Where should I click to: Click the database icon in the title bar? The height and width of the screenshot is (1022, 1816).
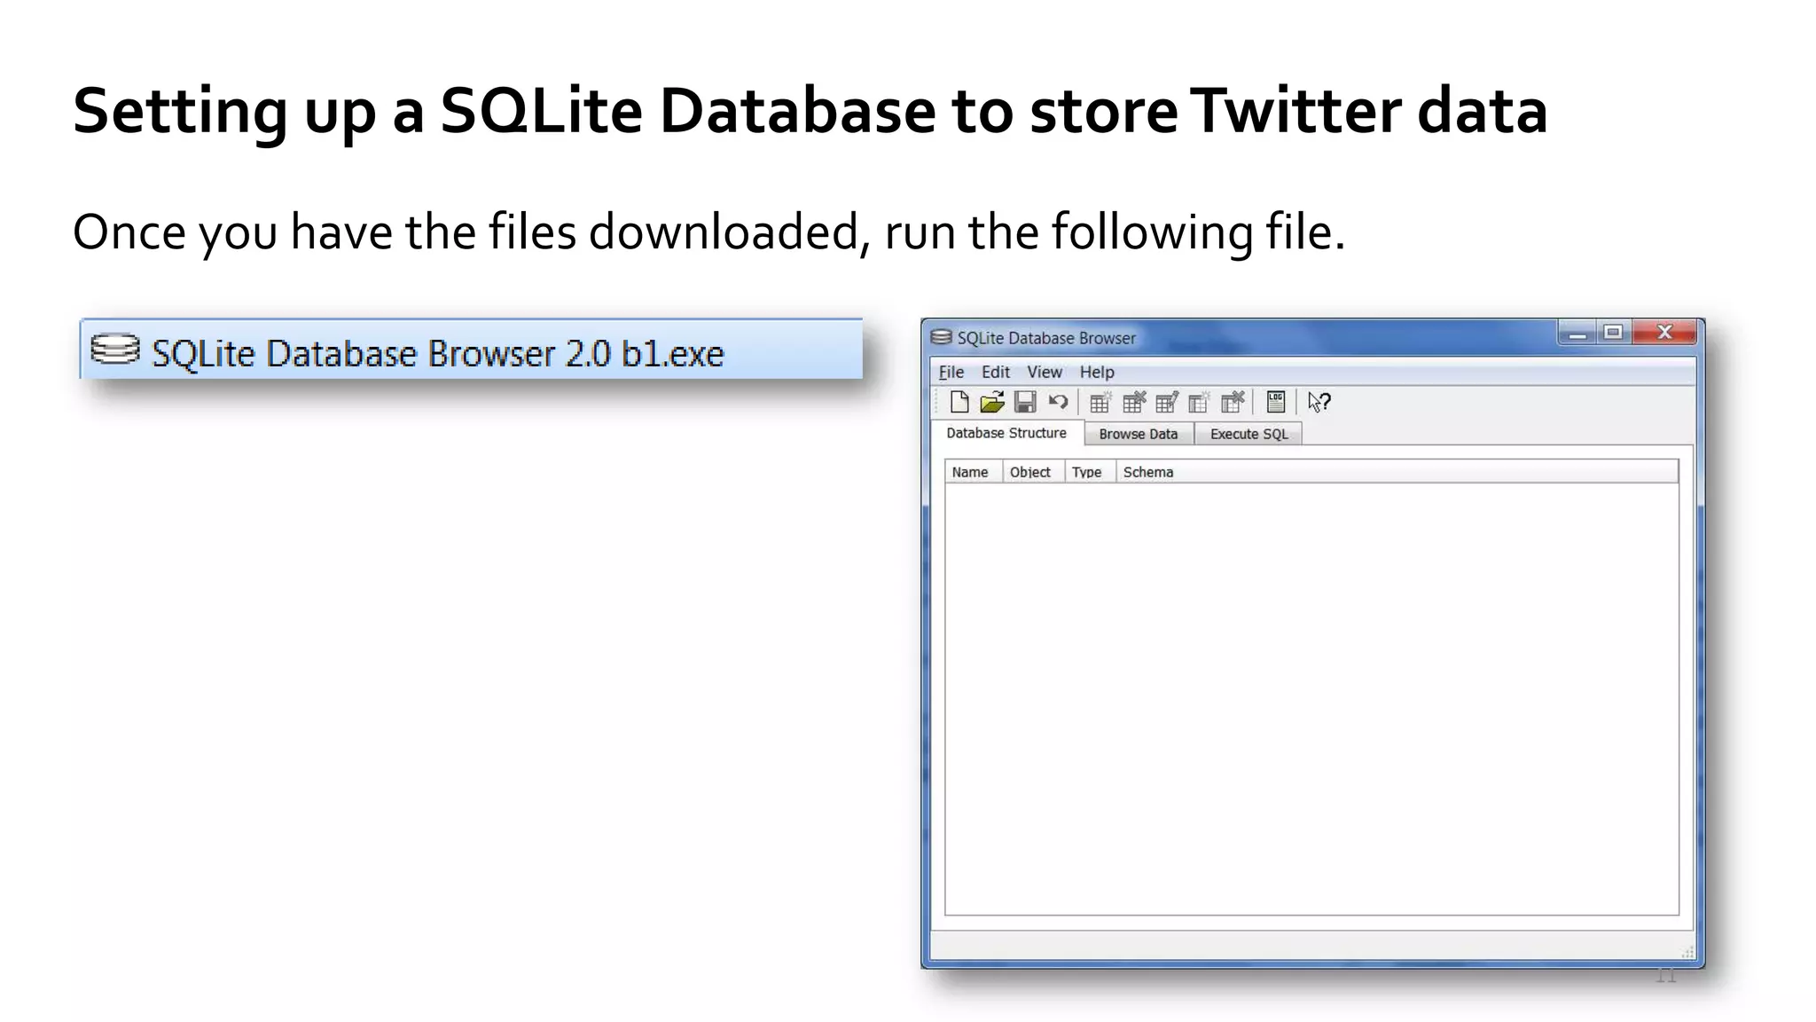pyautogui.click(x=941, y=337)
